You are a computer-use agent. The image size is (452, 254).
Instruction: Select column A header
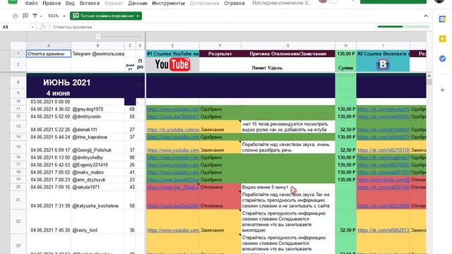[x=49, y=45]
